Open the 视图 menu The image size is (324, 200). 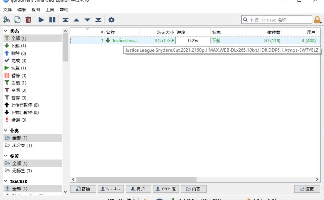click(x=35, y=10)
